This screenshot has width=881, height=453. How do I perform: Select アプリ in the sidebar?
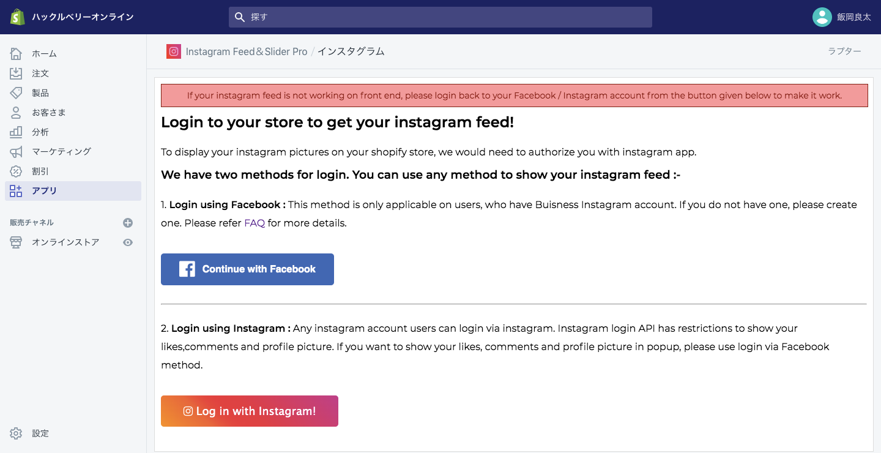[73, 191]
